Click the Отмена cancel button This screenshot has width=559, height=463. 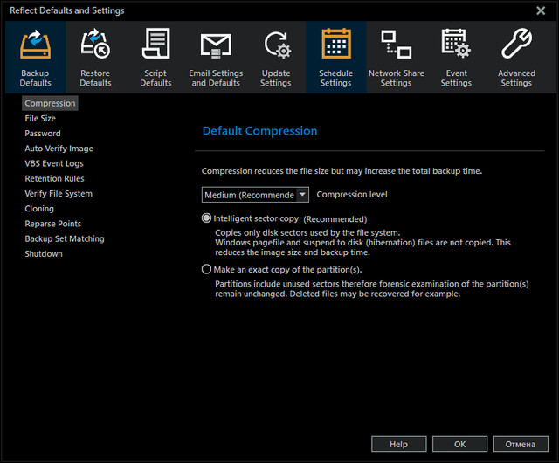click(521, 444)
